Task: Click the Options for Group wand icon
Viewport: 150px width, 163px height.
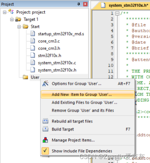Action: click(x=45, y=83)
